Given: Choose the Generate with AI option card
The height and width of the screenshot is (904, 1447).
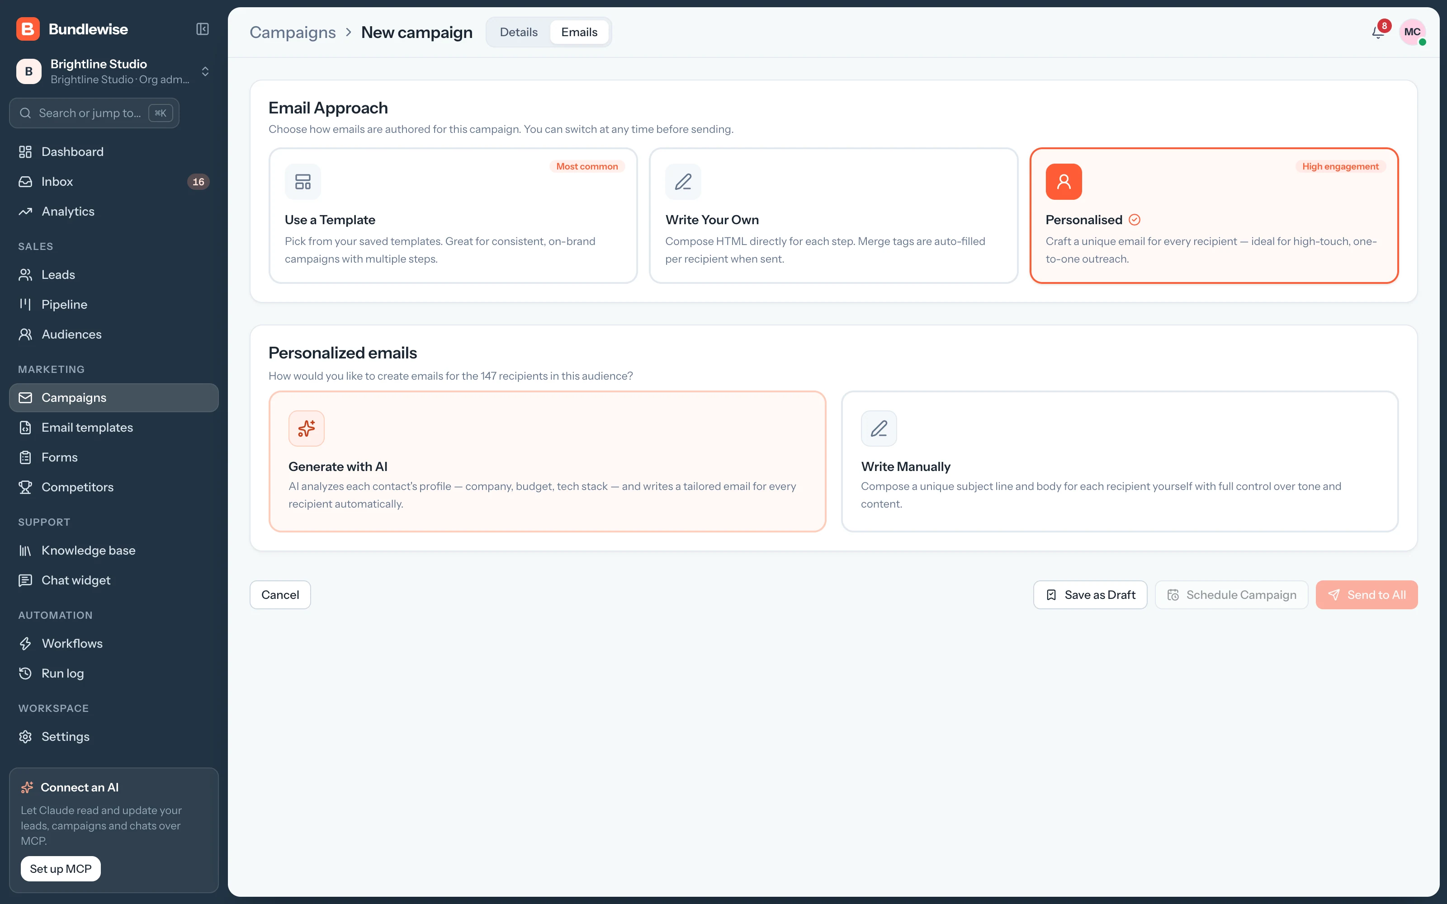Looking at the screenshot, I should [x=547, y=461].
